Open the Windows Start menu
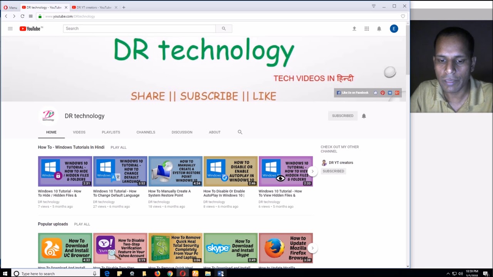The height and width of the screenshot is (277, 493). [4, 274]
